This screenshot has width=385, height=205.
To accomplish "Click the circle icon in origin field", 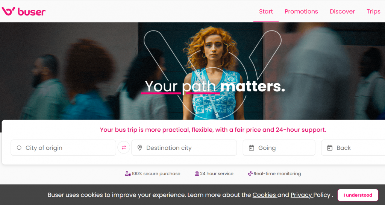I will tap(19, 148).
